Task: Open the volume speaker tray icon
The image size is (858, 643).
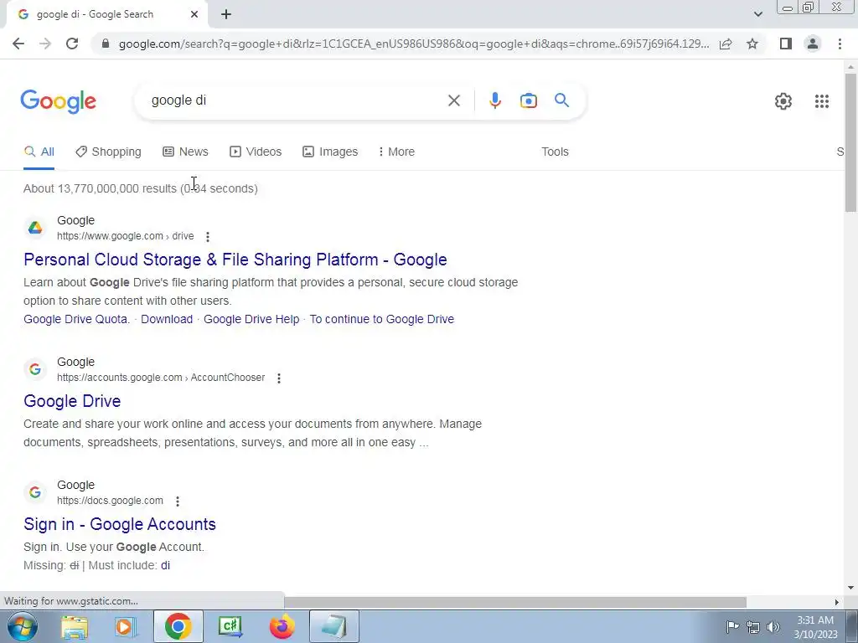Action: 773,627
